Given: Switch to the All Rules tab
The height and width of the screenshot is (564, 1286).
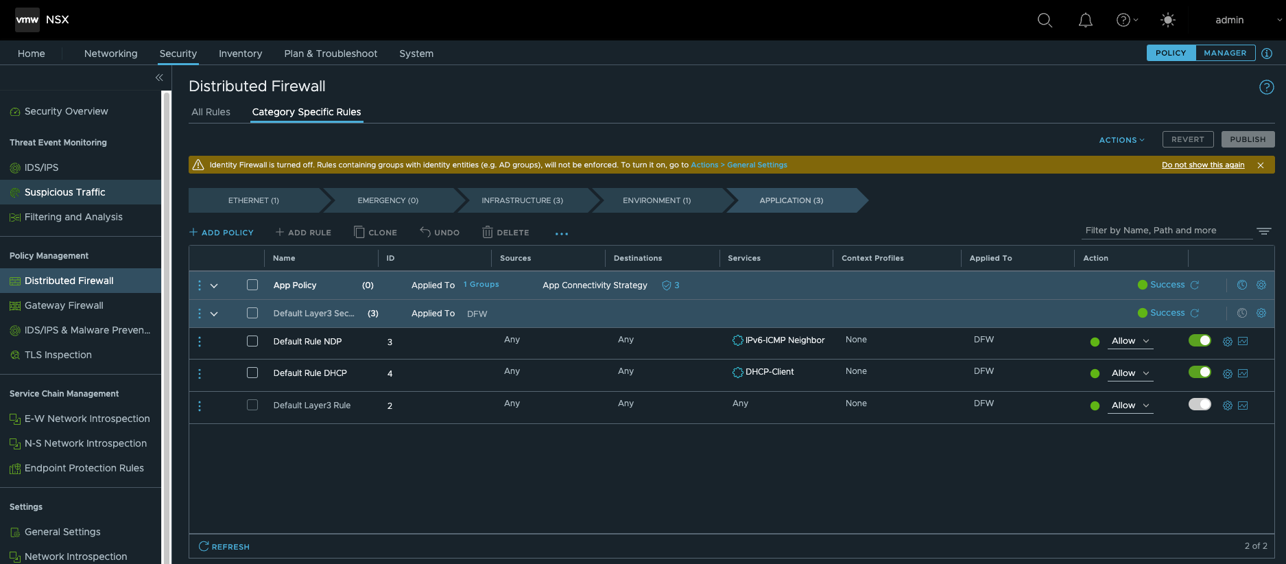Looking at the screenshot, I should pos(211,112).
